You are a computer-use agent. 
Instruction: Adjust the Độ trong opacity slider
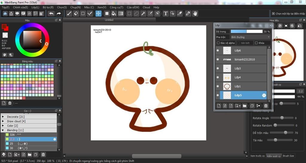247,31
